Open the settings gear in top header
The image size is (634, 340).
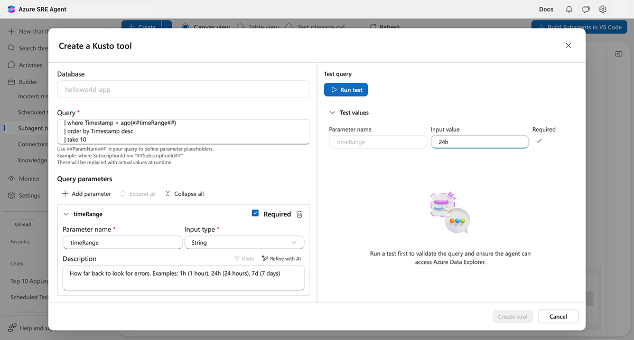click(603, 10)
